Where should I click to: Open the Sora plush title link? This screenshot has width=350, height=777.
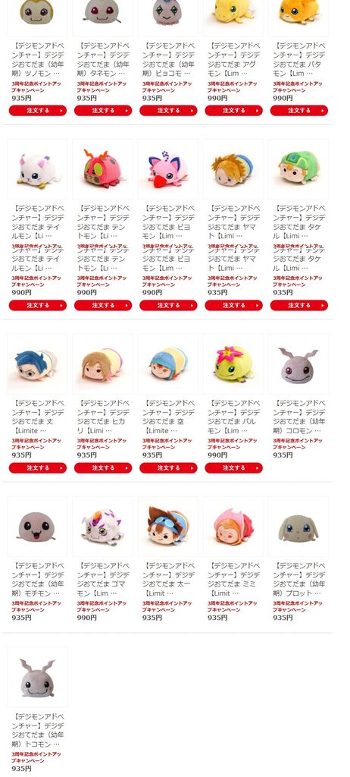click(x=168, y=417)
